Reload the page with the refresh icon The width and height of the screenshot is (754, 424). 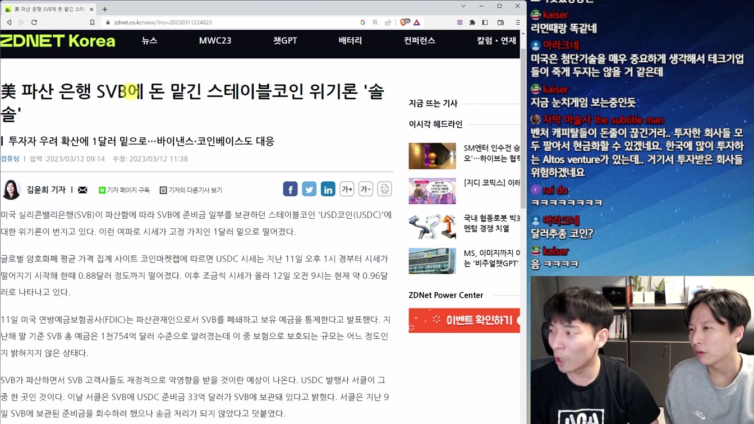(x=34, y=22)
